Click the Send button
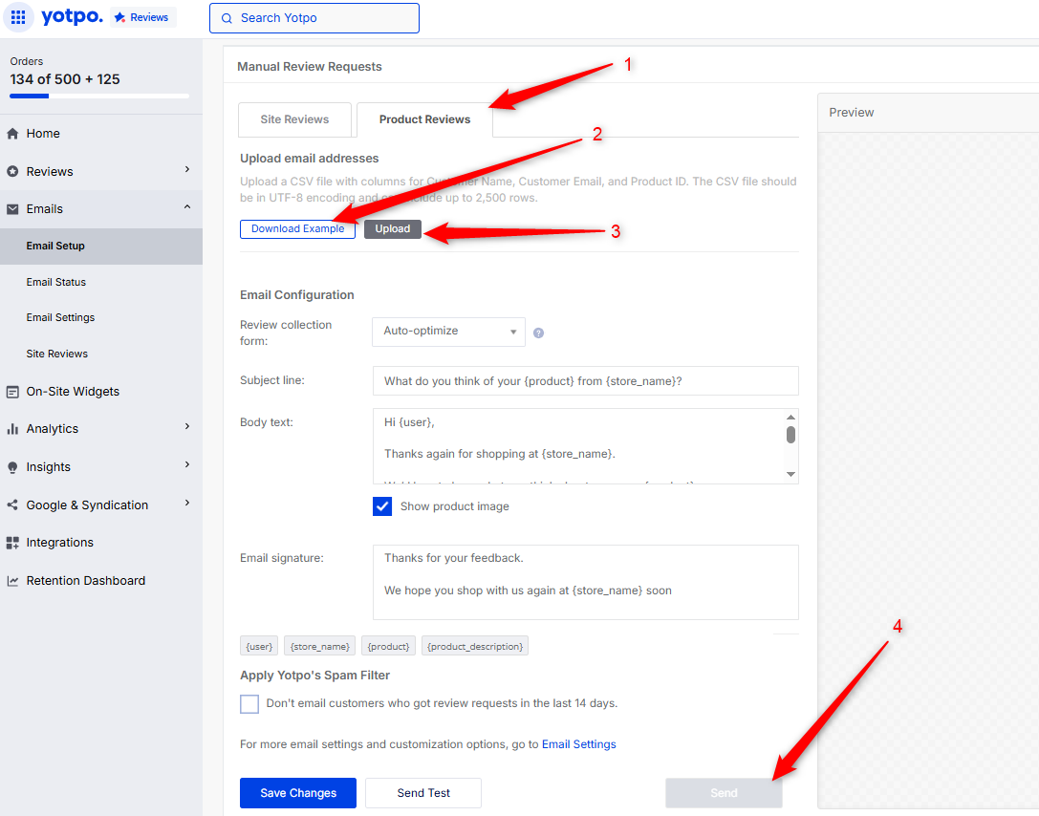The image size is (1039, 816). tap(724, 793)
